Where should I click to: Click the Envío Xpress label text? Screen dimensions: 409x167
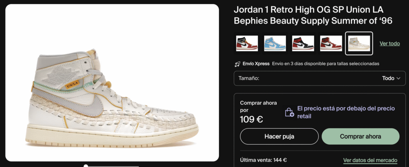coord(256,64)
